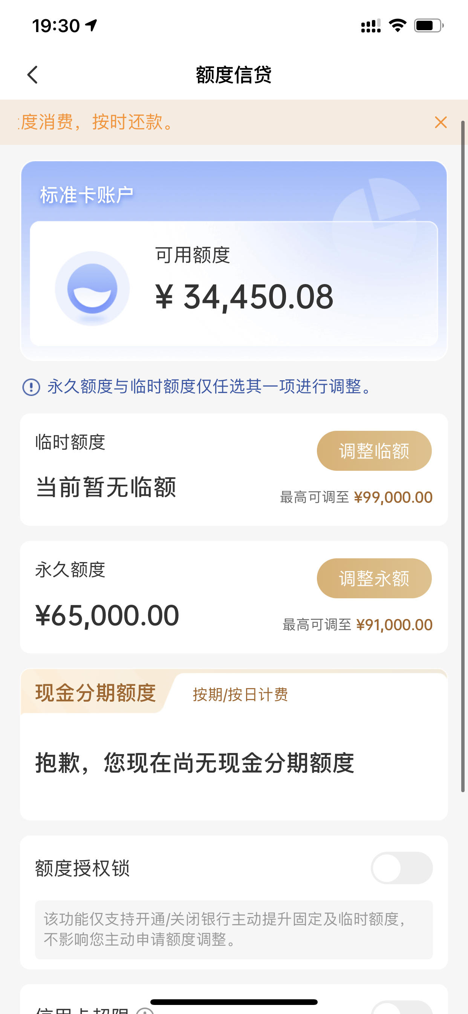Tap the ¥91,000.00 maximum permanent limit
468x1014 pixels.
pos(395,625)
